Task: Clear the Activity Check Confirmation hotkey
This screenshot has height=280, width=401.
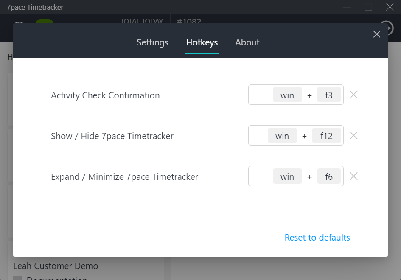Action: click(353, 95)
